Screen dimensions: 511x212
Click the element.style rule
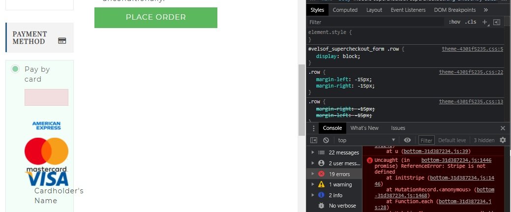pyautogui.click(x=330, y=32)
